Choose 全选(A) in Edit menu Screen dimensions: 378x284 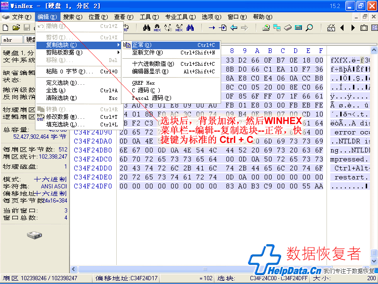point(78,90)
